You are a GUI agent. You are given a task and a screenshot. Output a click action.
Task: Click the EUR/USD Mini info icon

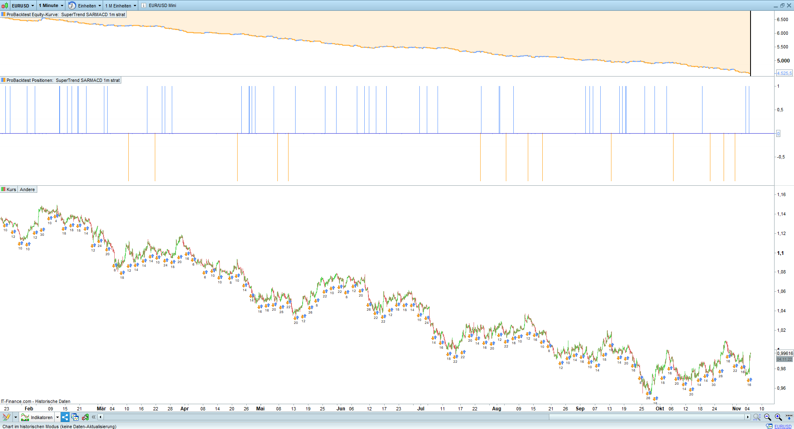[x=143, y=5]
